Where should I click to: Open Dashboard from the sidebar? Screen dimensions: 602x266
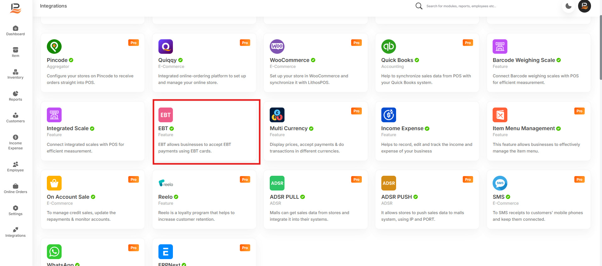[15, 31]
